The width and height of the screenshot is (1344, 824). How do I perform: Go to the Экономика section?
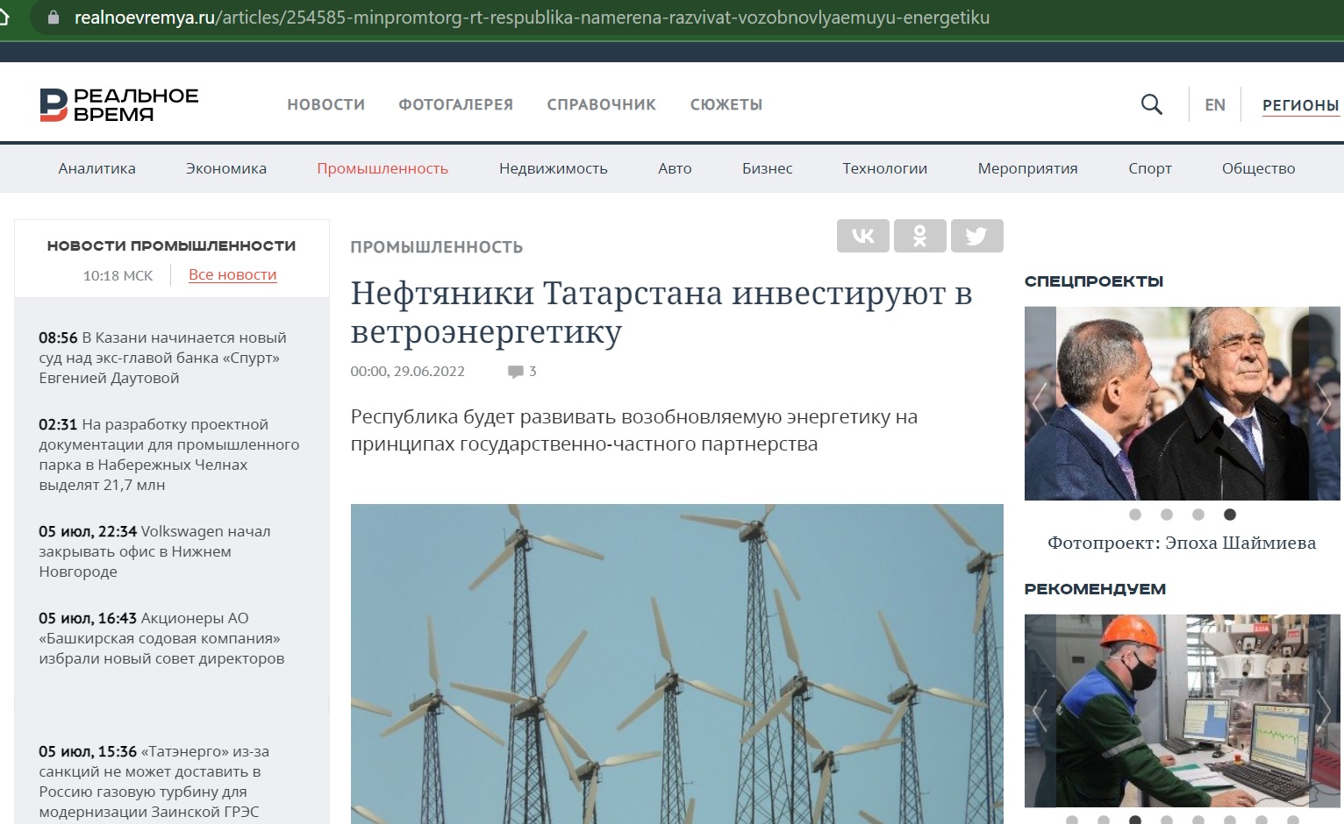pyautogui.click(x=225, y=168)
